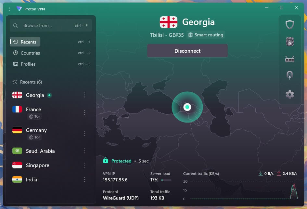
Task: Open the Settings gear icon
Action: [x=289, y=94]
